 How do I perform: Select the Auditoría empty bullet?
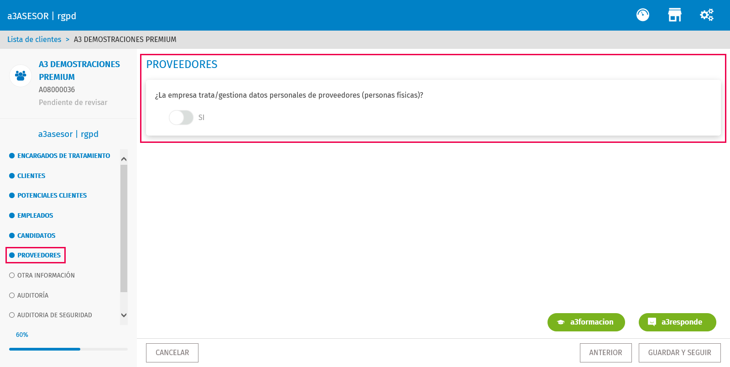tap(12, 295)
